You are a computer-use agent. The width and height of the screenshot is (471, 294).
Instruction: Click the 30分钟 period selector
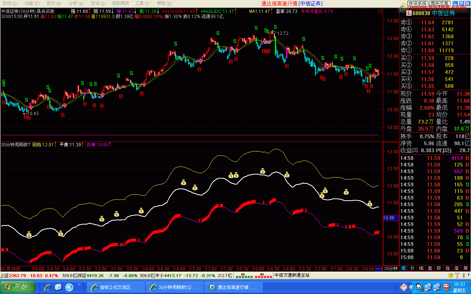[x=391, y=268]
